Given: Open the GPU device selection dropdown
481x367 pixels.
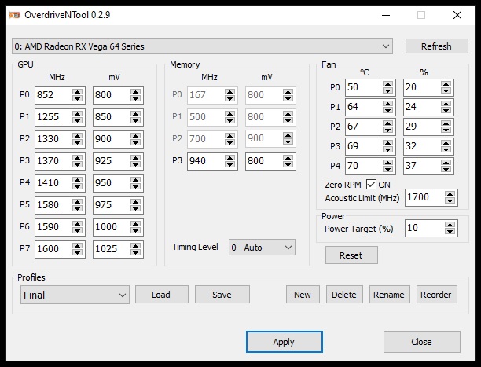Looking at the screenshot, I should [202, 46].
